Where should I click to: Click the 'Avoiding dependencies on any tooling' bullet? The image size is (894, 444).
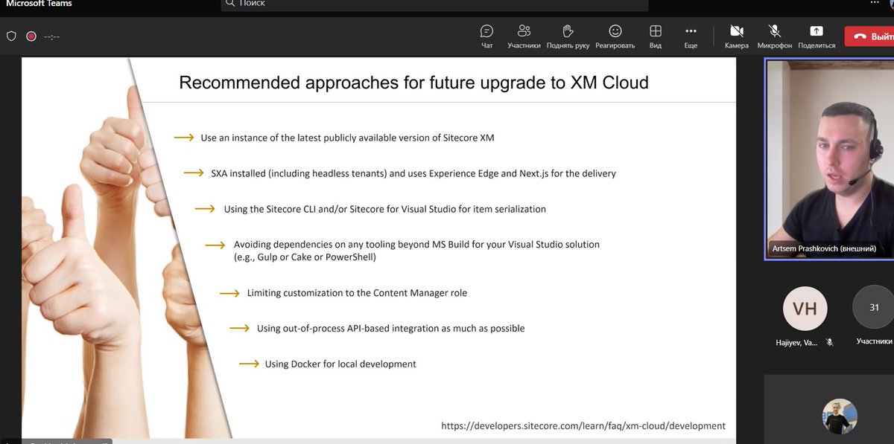point(416,251)
